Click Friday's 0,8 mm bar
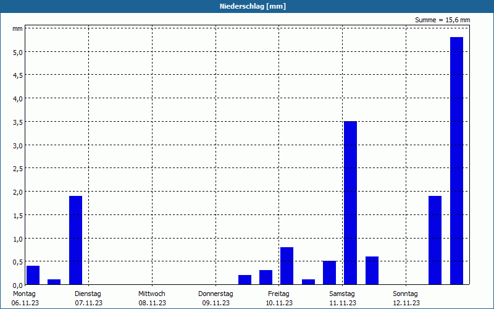 pyautogui.click(x=287, y=266)
